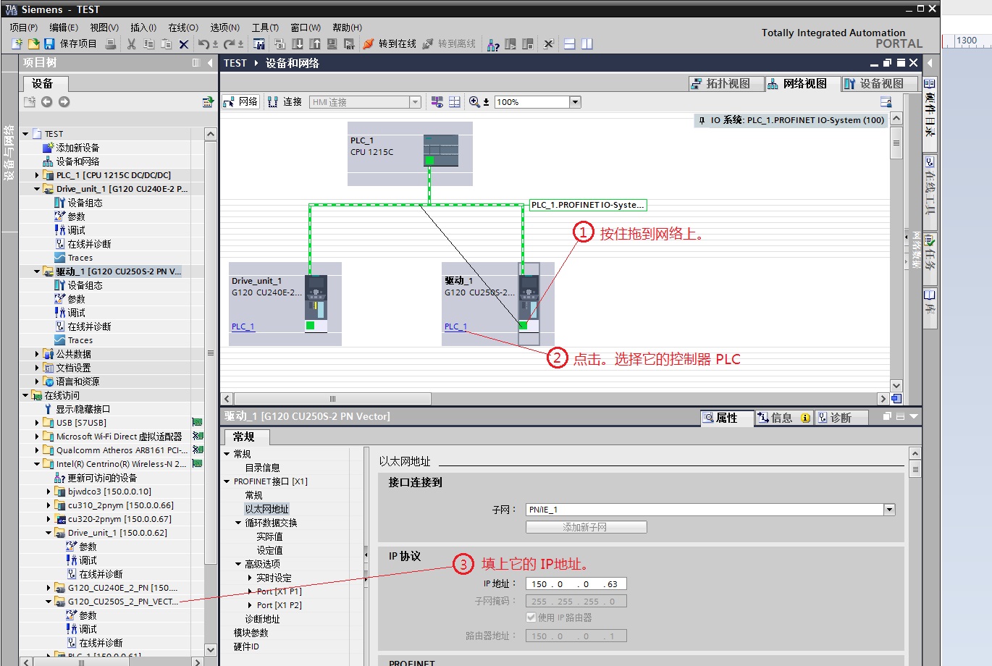Click the floppy disk save icon

click(49, 44)
